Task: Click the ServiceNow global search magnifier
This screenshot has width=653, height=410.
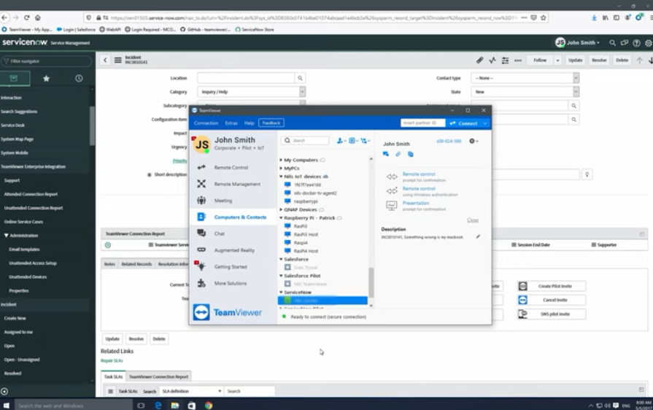Action: [x=612, y=43]
